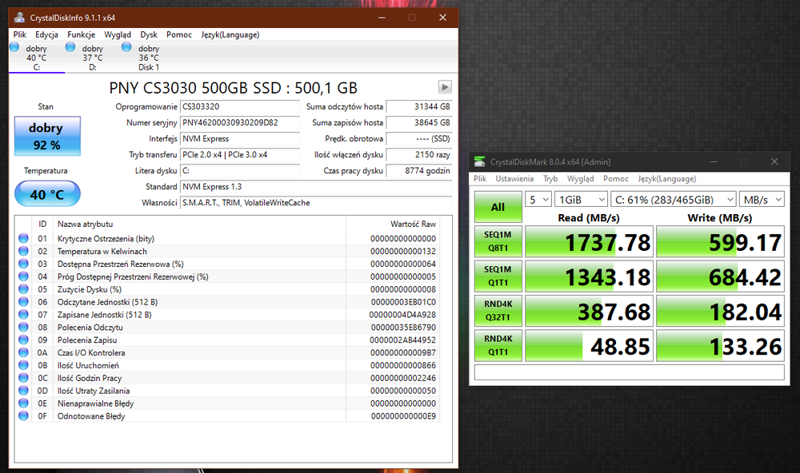This screenshot has height=473, width=800.
Task: Click the Tryb transferu field PCIe 2.0 x4
Action: (x=240, y=154)
